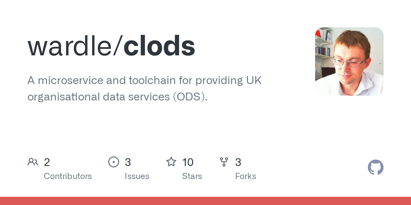Click the Issues circle-dot icon
The height and width of the screenshot is (205, 411).
point(113,162)
